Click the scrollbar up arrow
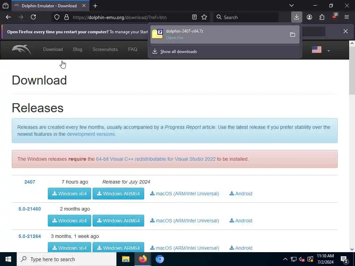Screen dimensions: 355x266 (x=352, y=43)
